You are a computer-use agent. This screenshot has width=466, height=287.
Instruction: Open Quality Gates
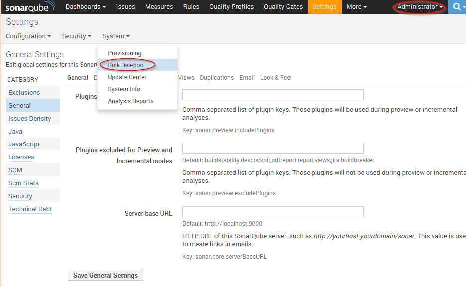(x=283, y=7)
